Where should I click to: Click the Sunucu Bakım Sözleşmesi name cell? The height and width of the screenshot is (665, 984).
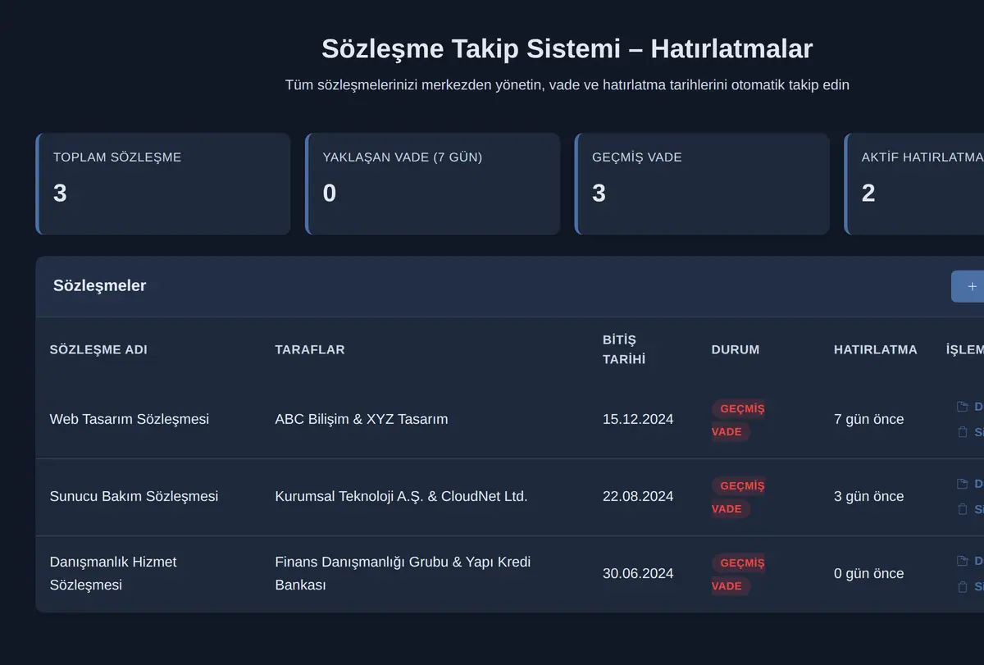coord(134,496)
